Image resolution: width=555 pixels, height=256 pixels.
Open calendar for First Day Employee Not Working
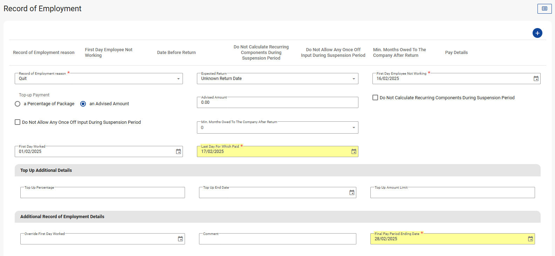point(536,79)
